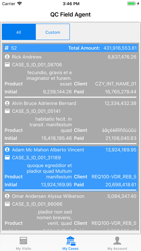The width and height of the screenshot is (141, 251).
Task: Tap the My Cases bank icon
Action: coord(70,241)
